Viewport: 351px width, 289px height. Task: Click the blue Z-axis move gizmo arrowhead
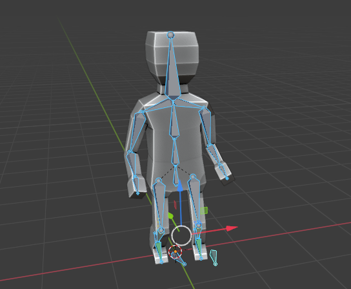pyautogui.click(x=180, y=186)
